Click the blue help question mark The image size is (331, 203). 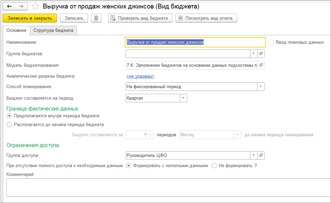tap(256, 166)
